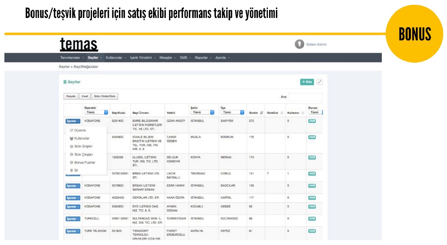Screen dimensions: 447x245
Task: Click the Sistem Admin user name
Action: pos(316,44)
